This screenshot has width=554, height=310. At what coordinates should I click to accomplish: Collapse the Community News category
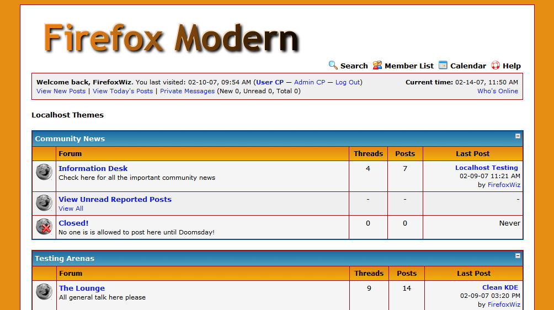tap(518, 136)
